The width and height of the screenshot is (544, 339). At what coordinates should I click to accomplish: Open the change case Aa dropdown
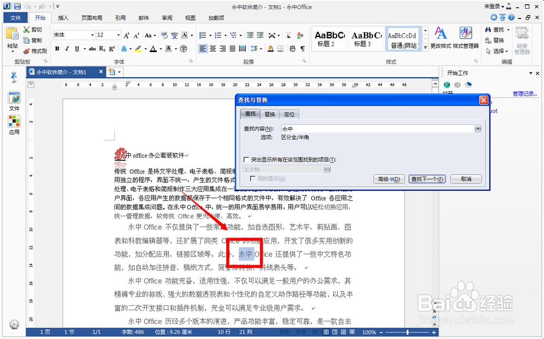[150, 35]
